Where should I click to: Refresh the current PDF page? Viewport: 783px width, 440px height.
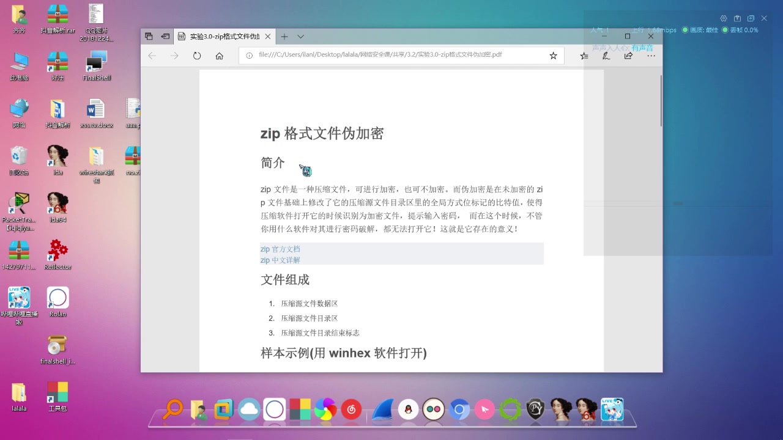[x=196, y=54]
